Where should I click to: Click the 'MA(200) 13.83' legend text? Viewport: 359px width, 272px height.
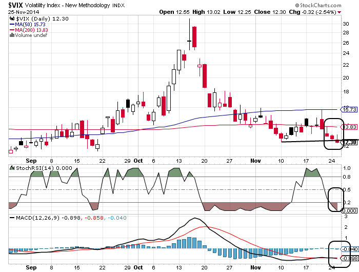pyautogui.click(x=32, y=30)
